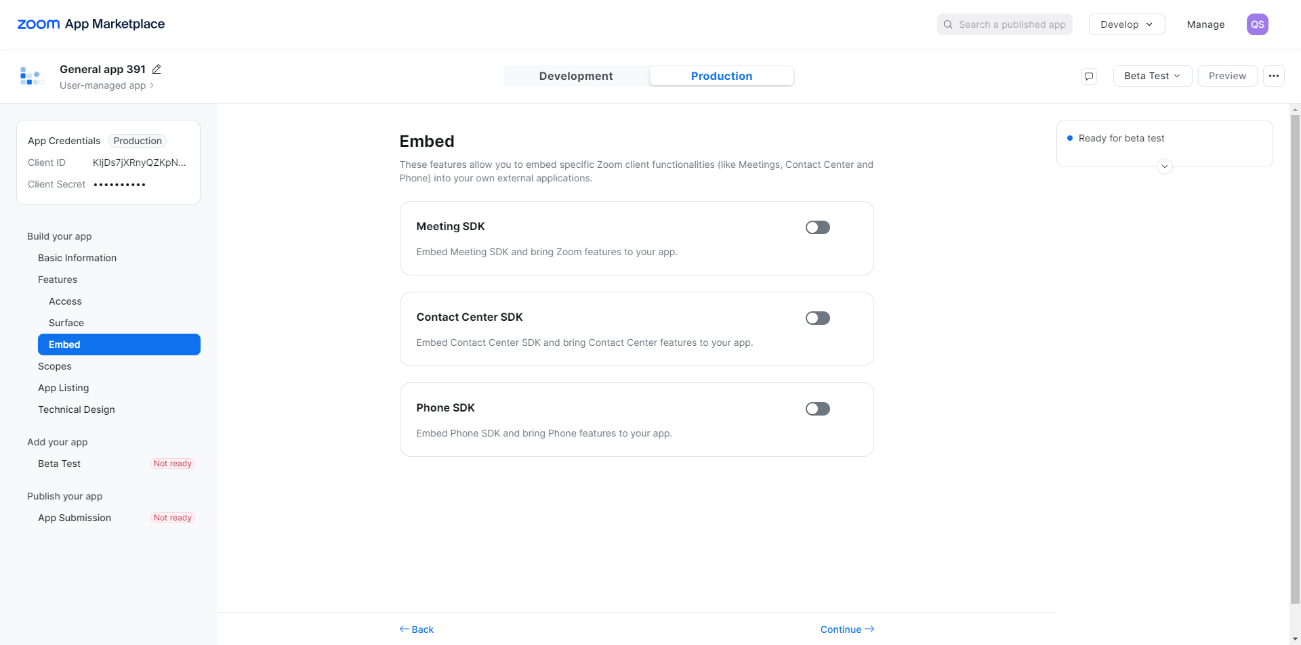This screenshot has height=645, width=1301.
Task: Expand the Beta Test dropdown button
Action: pyautogui.click(x=1152, y=76)
